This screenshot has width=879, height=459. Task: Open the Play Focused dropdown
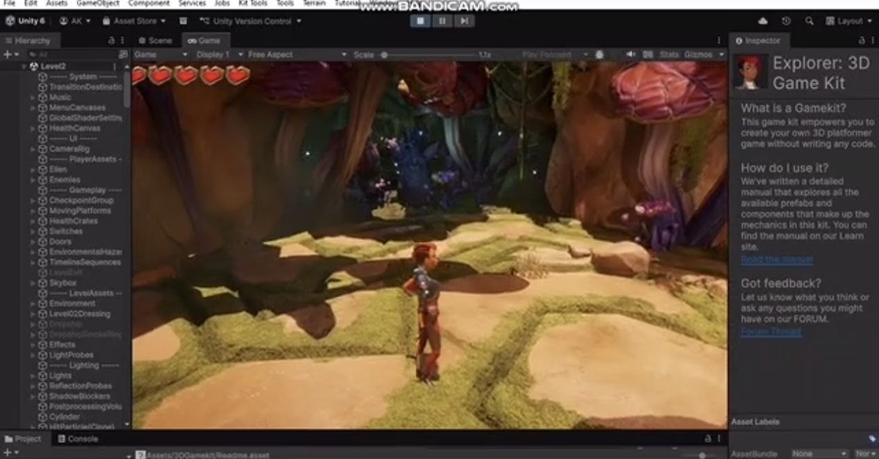point(555,54)
